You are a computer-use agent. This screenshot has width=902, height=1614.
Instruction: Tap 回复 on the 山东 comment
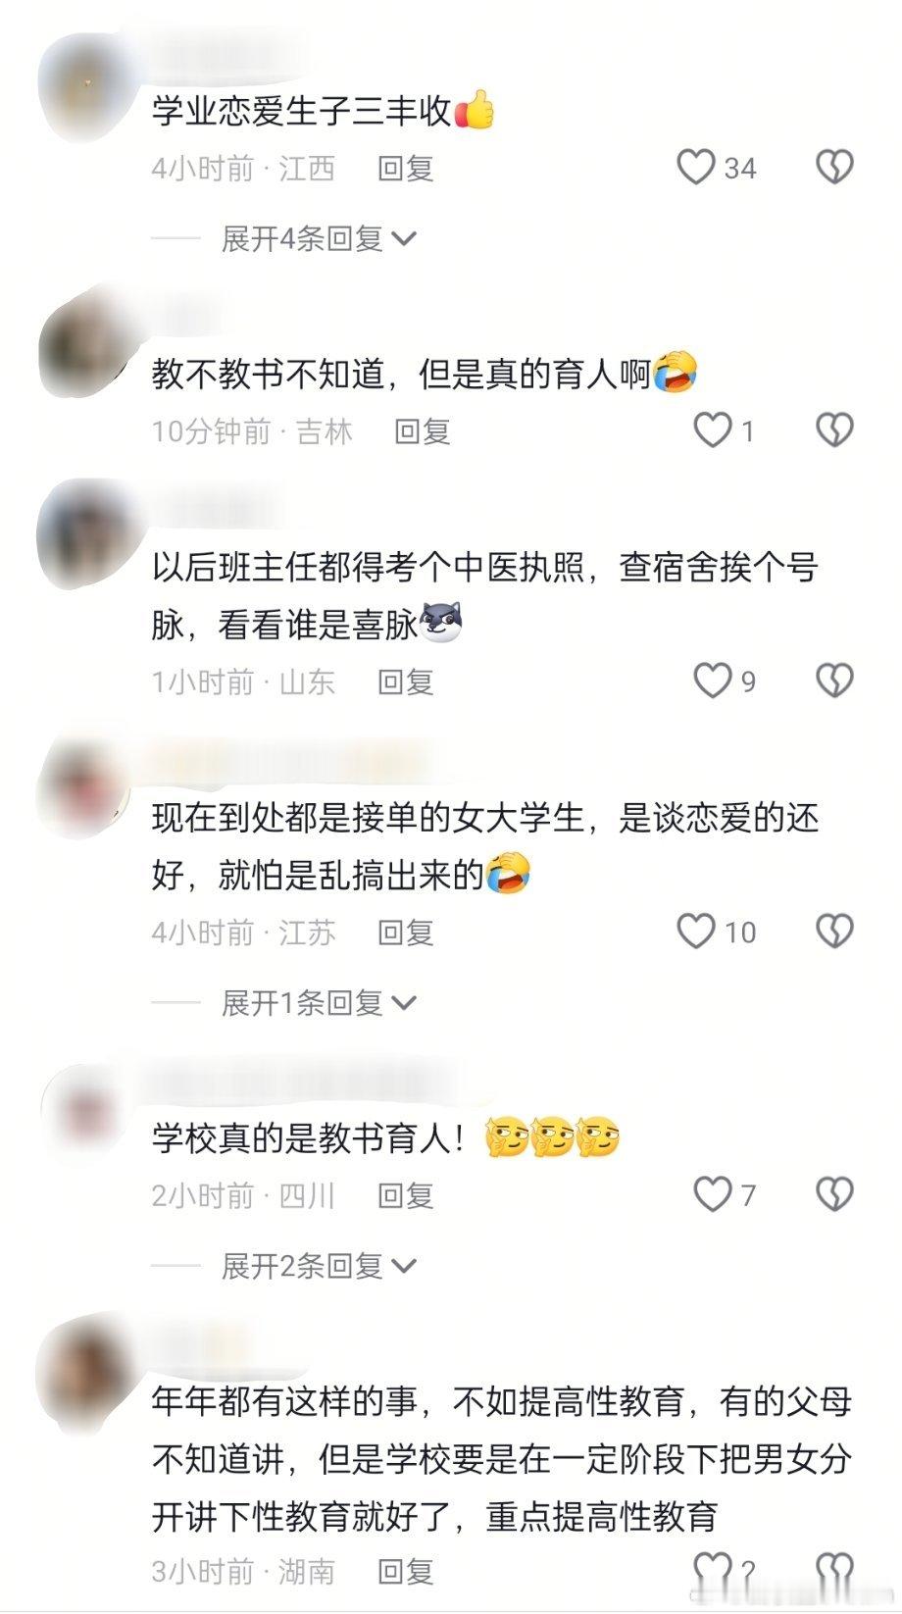[406, 681]
